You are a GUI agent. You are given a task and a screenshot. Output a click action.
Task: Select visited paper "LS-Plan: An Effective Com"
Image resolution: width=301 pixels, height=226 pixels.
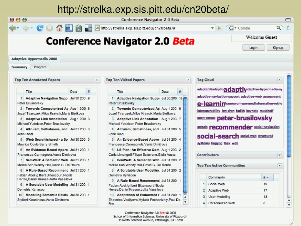(x=145, y=152)
